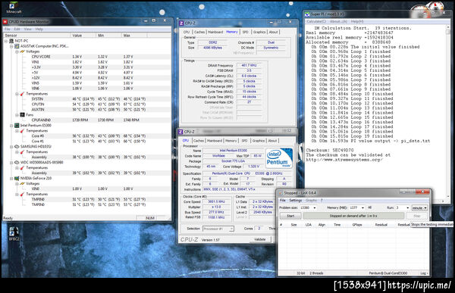Viewport: 455px width, 293px height.
Task: Open HWMonitor View menu
Action: [x=27, y=30]
